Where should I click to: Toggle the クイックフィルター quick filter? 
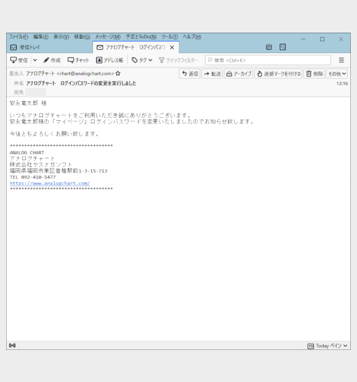click(x=178, y=60)
